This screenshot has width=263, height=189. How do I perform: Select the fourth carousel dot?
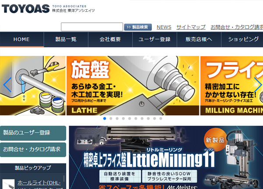pos(123,119)
